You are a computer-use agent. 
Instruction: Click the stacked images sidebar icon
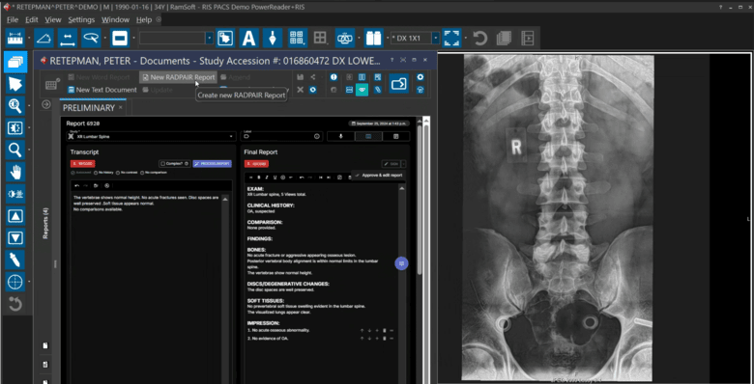coord(15,62)
